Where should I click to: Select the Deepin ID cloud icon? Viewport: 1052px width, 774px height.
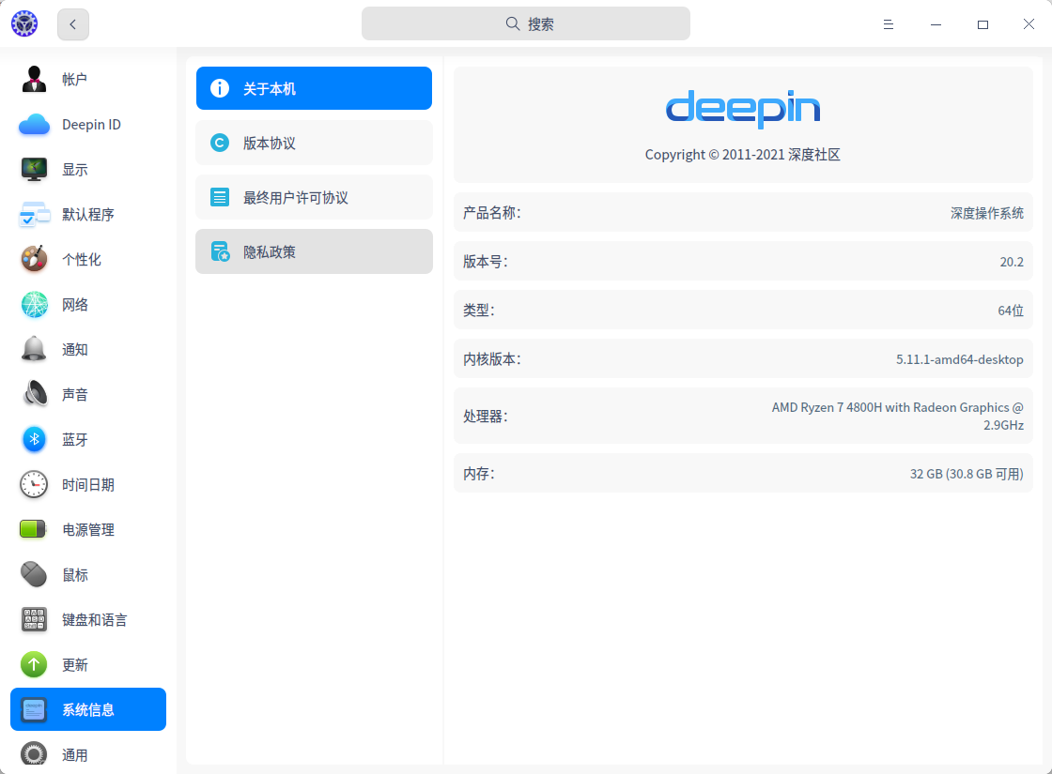pos(35,125)
